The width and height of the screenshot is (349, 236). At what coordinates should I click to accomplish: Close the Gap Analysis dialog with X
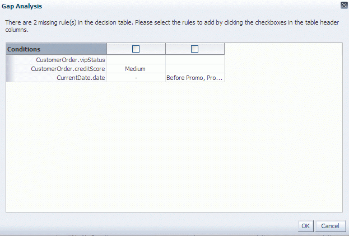(x=344, y=6)
